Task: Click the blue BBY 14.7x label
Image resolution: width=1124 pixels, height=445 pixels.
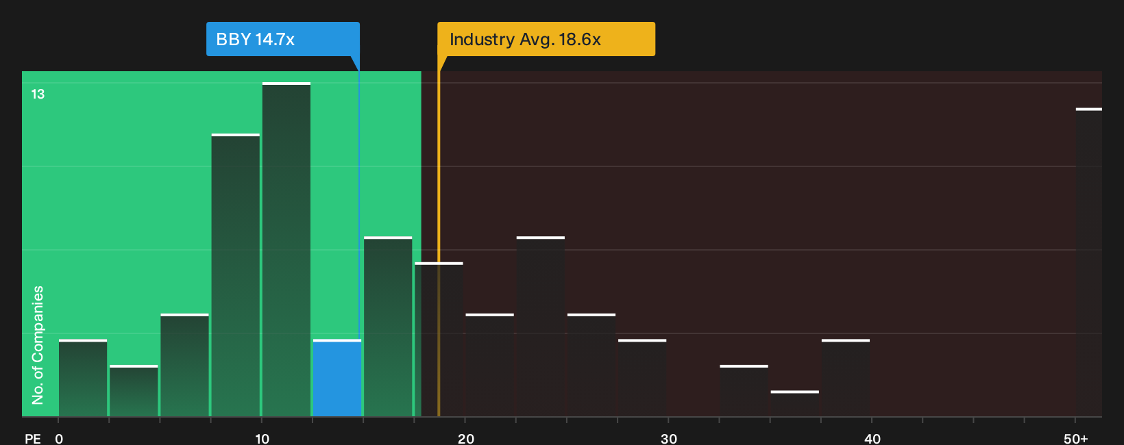Action: click(282, 39)
